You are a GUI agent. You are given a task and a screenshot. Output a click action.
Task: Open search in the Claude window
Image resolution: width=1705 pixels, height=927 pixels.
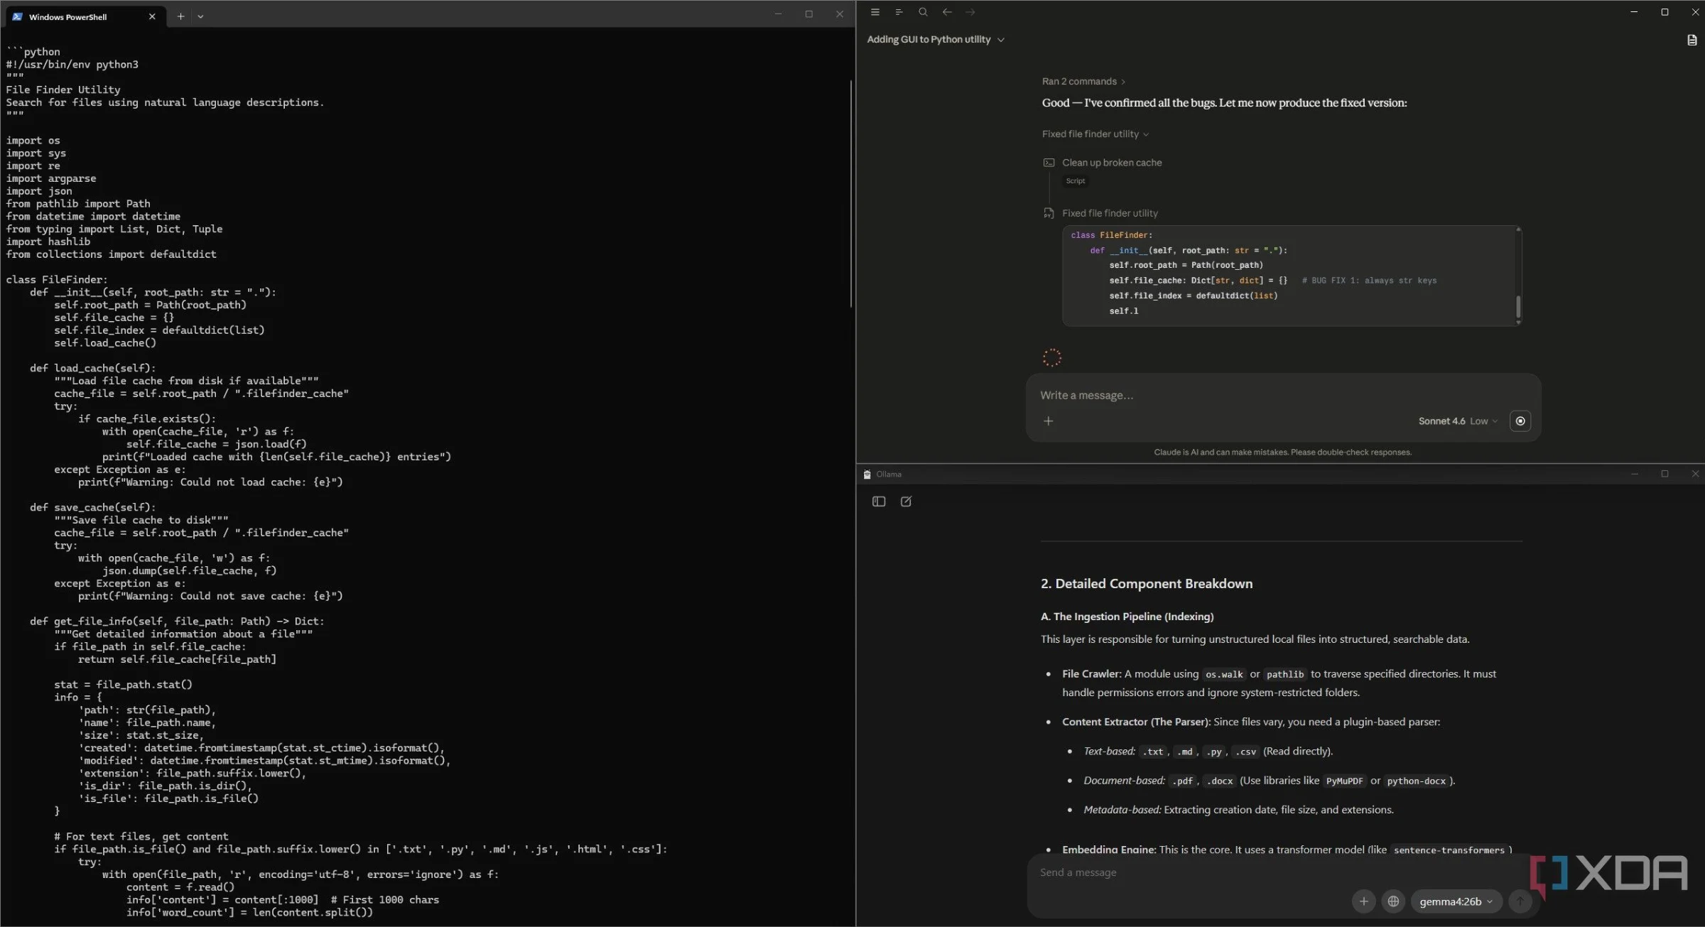click(923, 12)
